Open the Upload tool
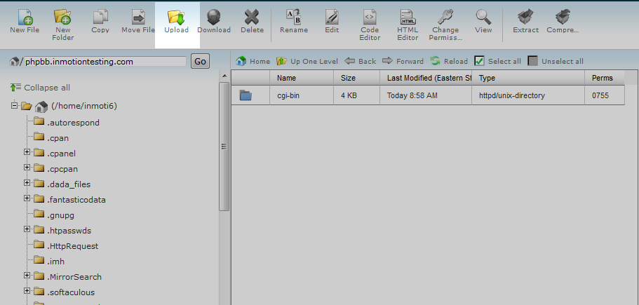 pos(177,22)
